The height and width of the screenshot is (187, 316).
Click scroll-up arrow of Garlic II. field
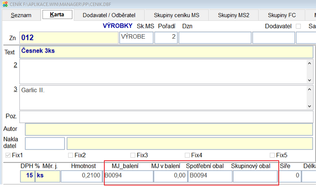click(310, 89)
